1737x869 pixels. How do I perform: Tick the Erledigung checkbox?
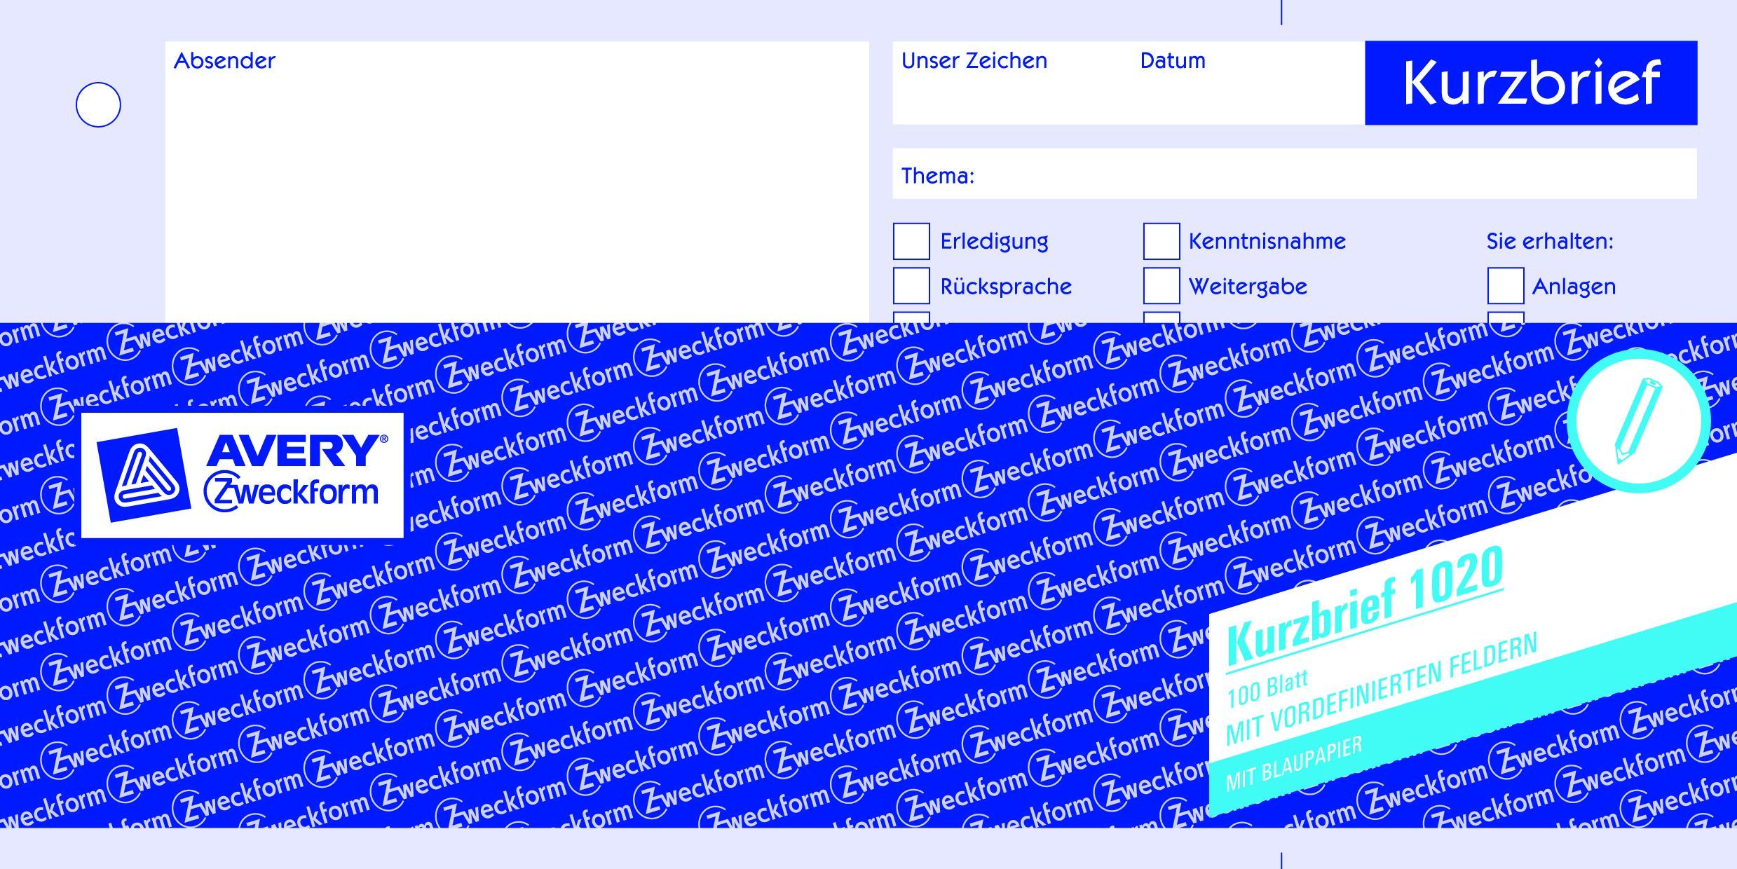911,241
